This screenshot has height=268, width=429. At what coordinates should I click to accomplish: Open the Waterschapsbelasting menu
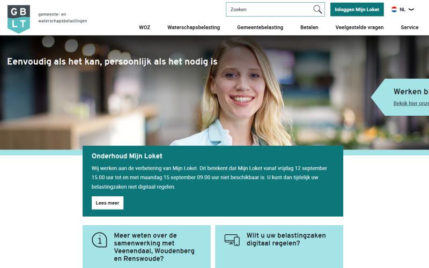pyautogui.click(x=194, y=27)
